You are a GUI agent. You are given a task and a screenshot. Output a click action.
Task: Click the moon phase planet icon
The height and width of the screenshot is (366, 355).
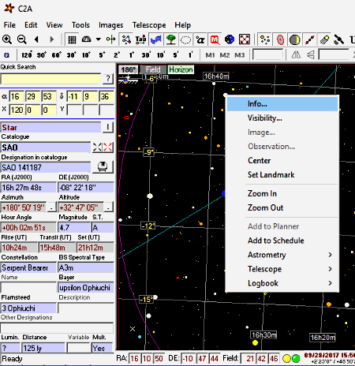295,39
